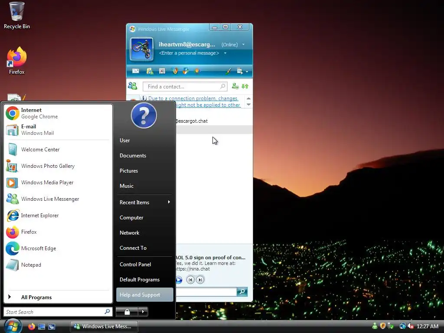This screenshot has height=333, width=444.
Task: Launch Windows Photo Gallery from Start menu
Action: click(58, 166)
